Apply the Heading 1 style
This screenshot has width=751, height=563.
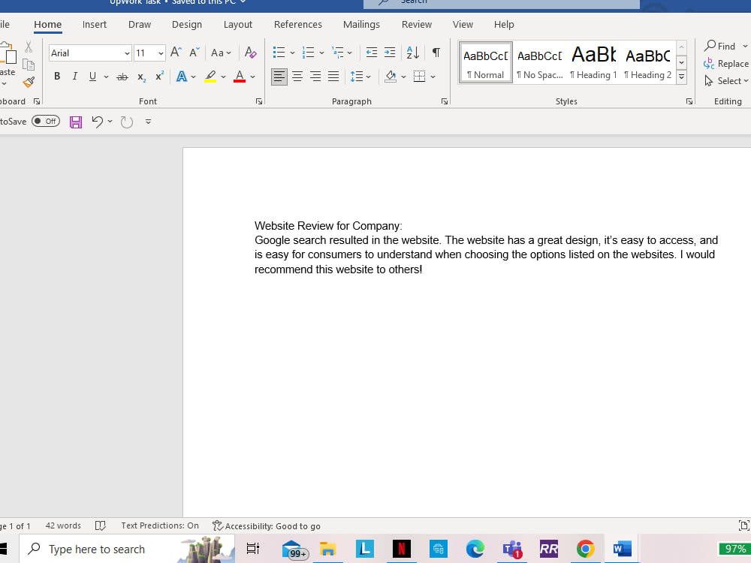[x=593, y=63]
